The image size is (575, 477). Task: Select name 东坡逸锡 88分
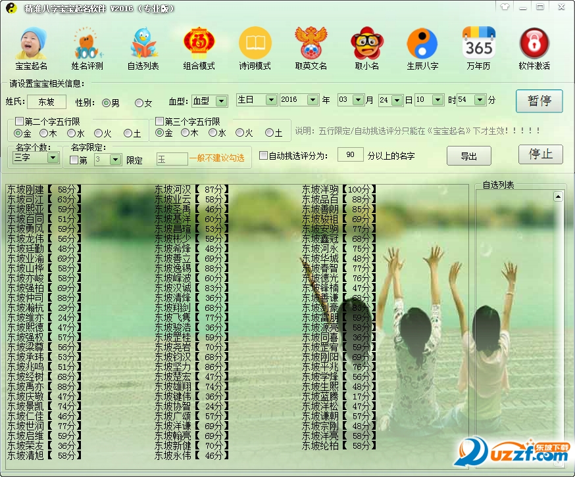pos(191,268)
